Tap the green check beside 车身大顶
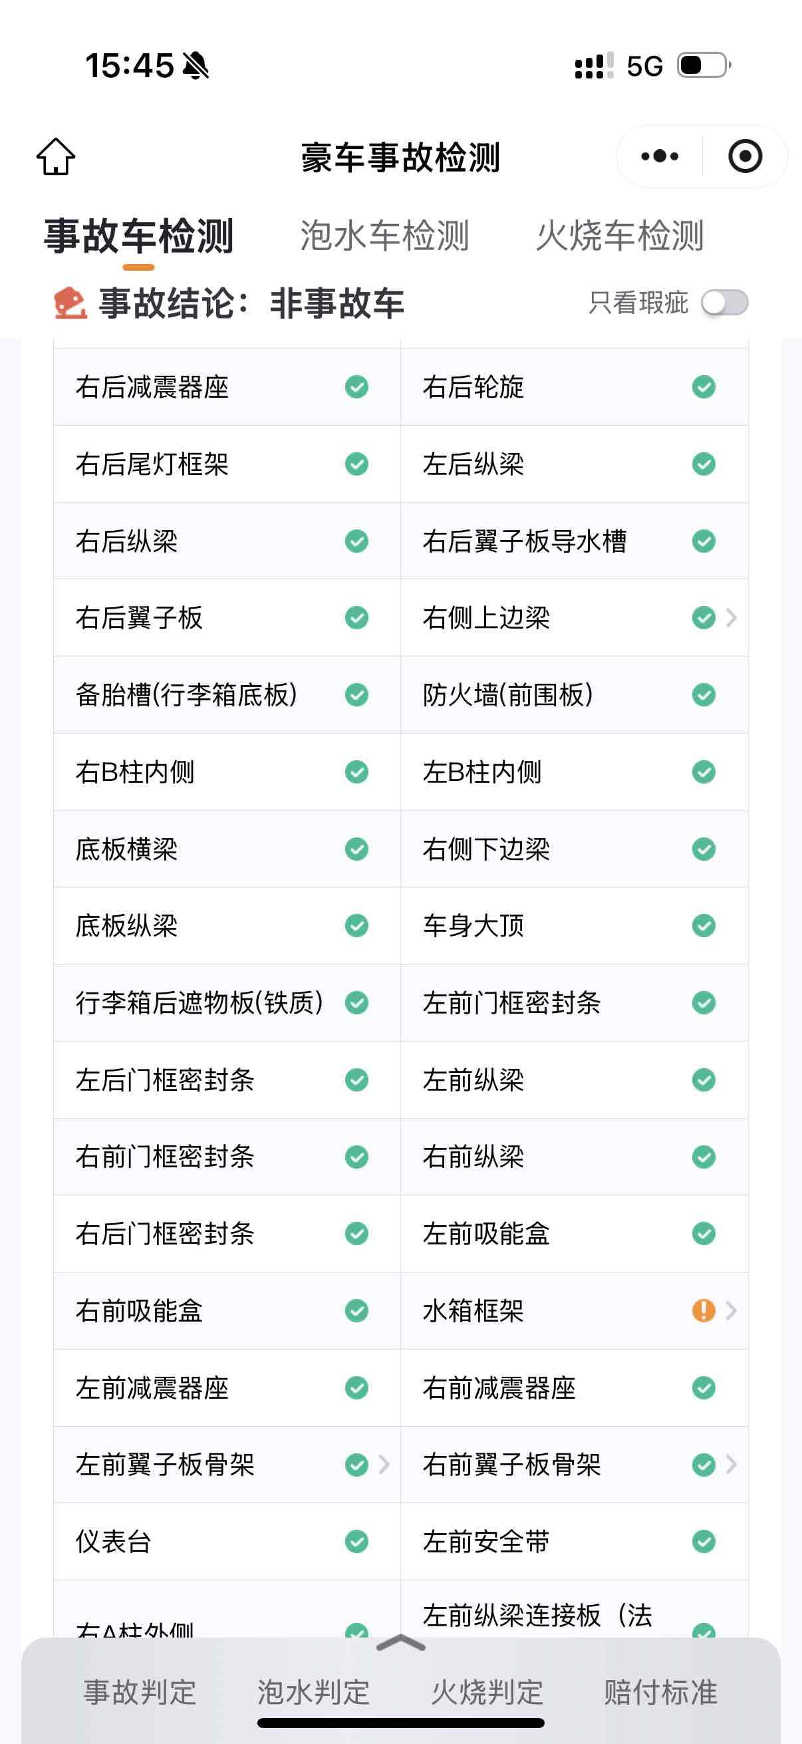802x1744 pixels. coord(703,925)
